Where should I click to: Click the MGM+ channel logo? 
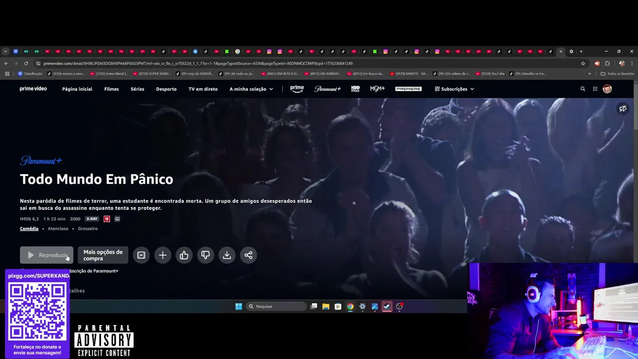pos(377,89)
